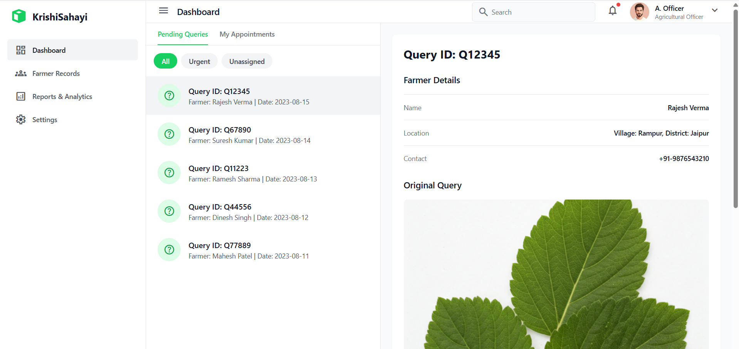This screenshot has height=349, width=739.
Task: Click the question mark icon for Q77889
Action: pyautogui.click(x=169, y=250)
